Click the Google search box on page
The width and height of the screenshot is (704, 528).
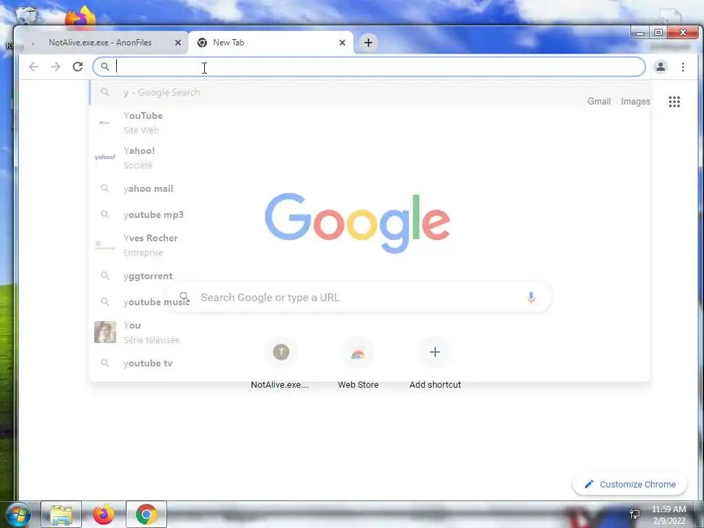[x=358, y=297]
